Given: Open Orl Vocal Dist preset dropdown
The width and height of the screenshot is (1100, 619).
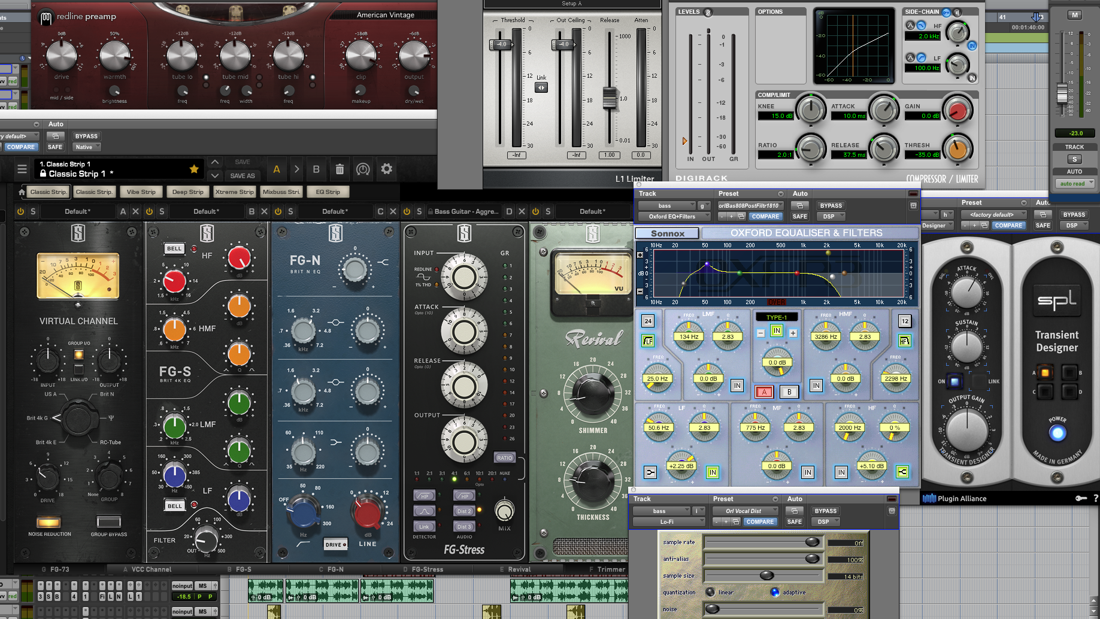Looking at the screenshot, I should click(x=746, y=511).
